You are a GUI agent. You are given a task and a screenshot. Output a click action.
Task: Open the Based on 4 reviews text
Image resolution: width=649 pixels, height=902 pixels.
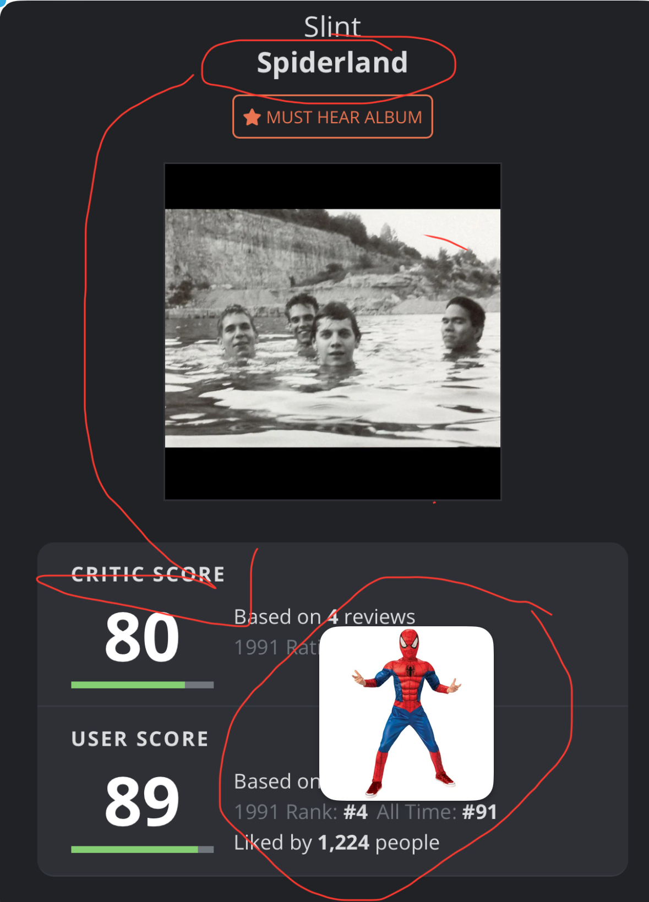(324, 617)
